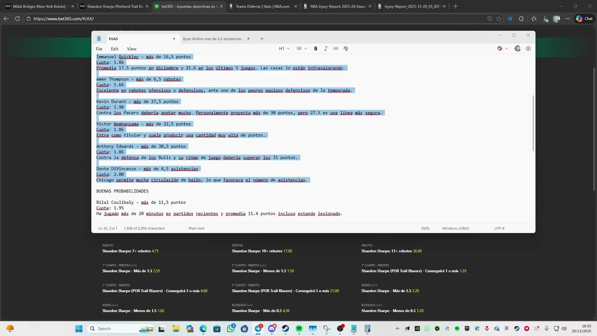Open Telegram from the taskbar

258,329
